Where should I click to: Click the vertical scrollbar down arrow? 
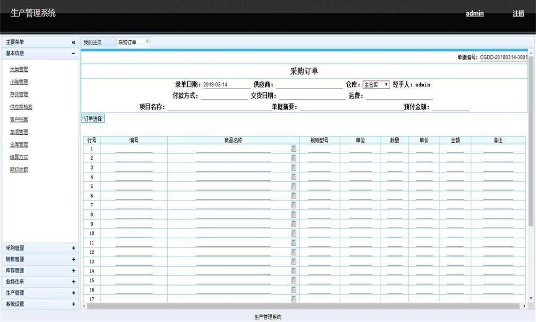pyautogui.click(x=531, y=298)
